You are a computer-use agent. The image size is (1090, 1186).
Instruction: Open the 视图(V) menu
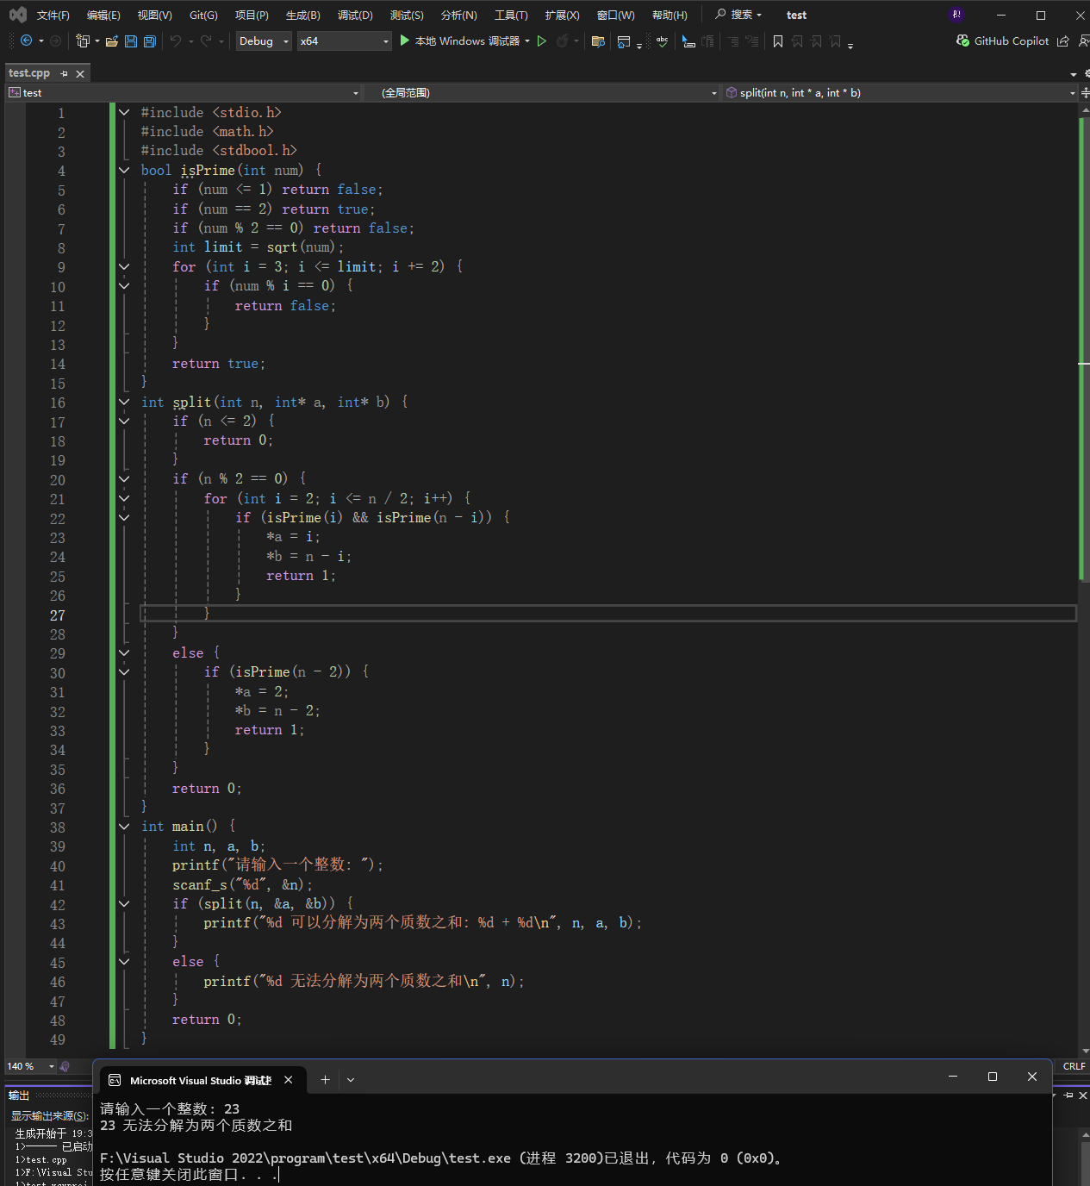coord(155,15)
